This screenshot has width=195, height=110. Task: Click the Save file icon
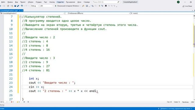(15, 6)
